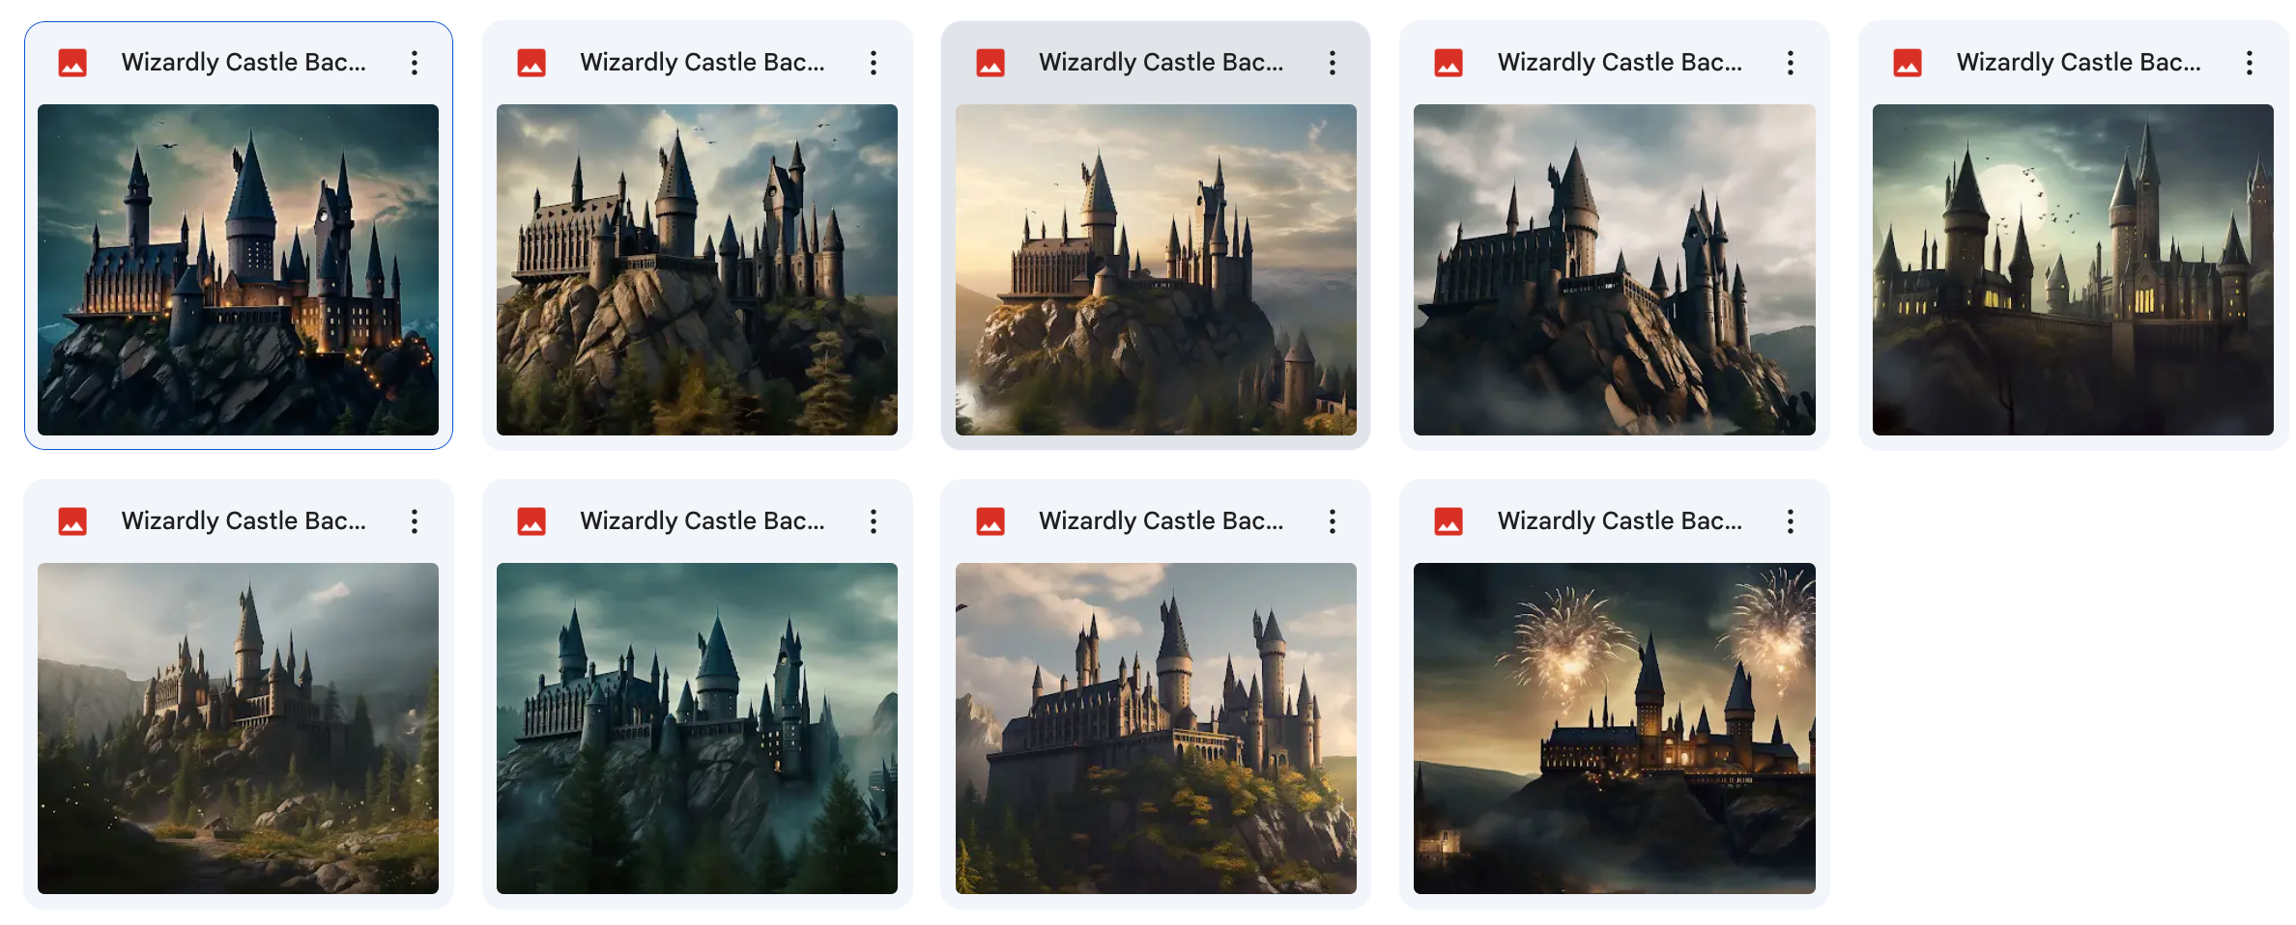Open the more options menu for the selected castle file
2296x925 pixels.
click(414, 62)
